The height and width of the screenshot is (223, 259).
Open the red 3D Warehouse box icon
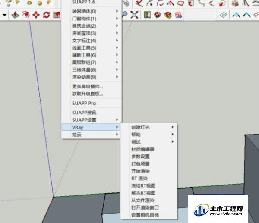[x=158, y=15]
